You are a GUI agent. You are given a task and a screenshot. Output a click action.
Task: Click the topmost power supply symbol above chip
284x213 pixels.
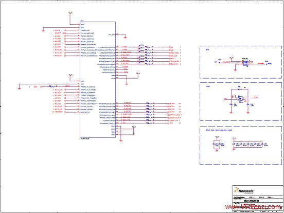click(70, 13)
